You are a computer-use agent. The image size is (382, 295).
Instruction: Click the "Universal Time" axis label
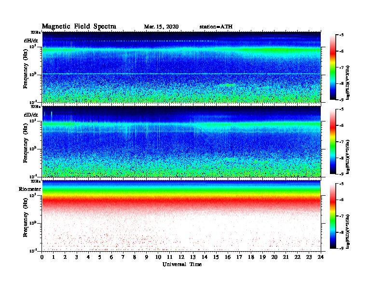(182, 264)
